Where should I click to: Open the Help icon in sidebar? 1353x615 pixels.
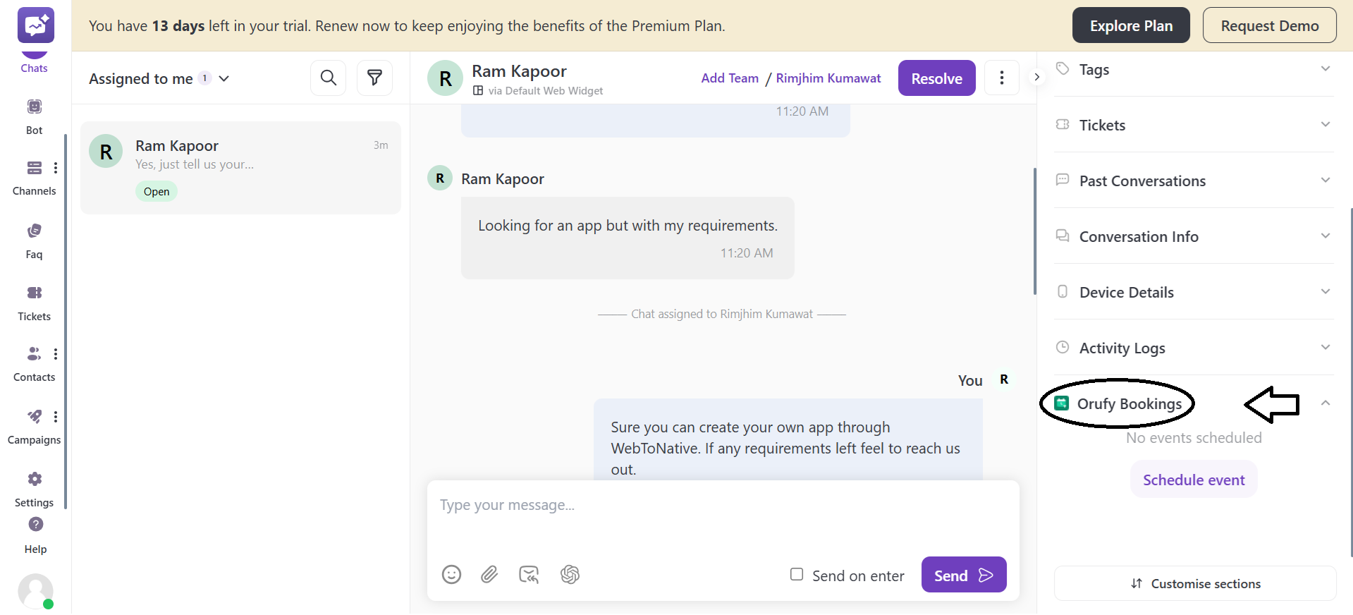tap(35, 525)
